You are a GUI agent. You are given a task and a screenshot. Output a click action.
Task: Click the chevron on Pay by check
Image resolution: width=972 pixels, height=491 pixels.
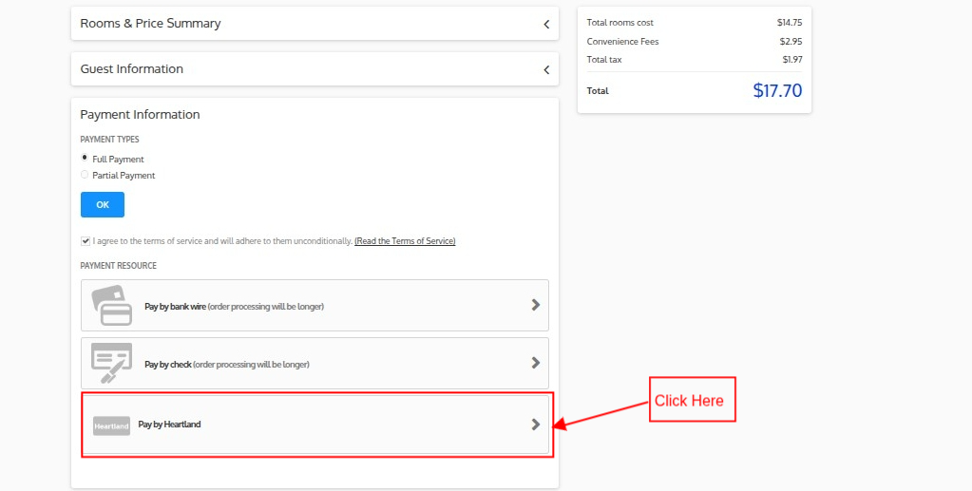[x=536, y=363]
